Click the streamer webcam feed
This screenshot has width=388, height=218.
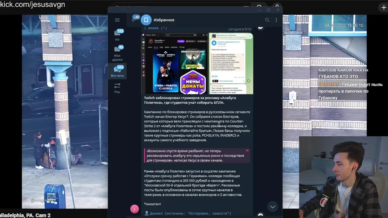point(343,177)
